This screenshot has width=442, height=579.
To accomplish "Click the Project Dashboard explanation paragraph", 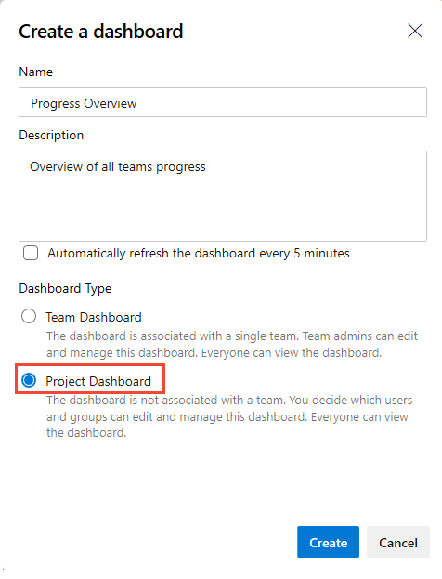I will click(229, 416).
